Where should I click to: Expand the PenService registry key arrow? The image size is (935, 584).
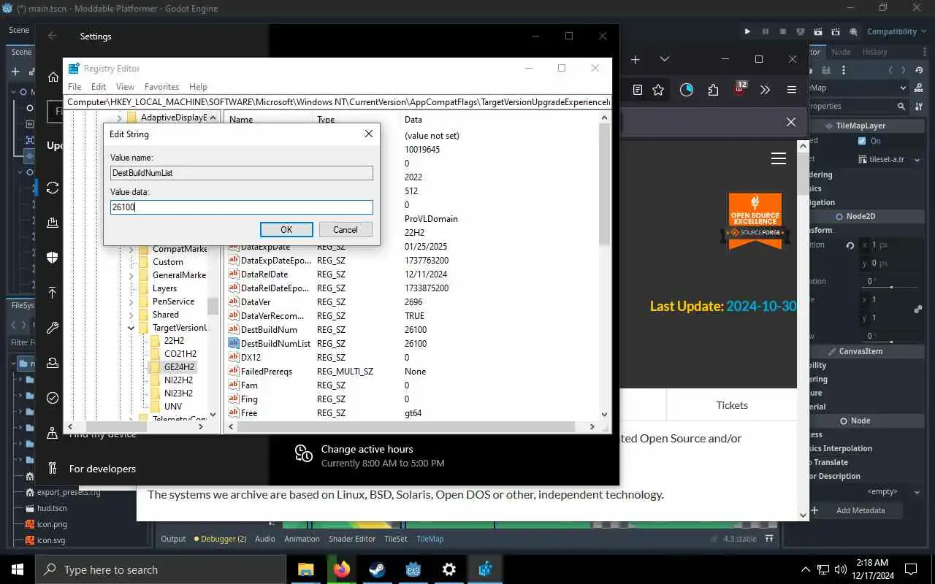131,301
